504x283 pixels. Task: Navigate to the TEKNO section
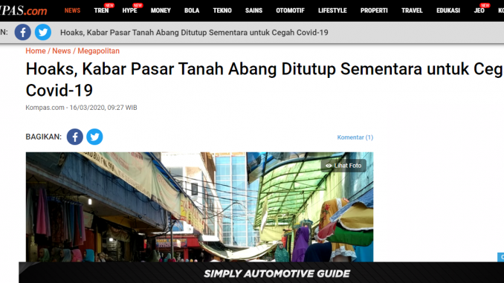[222, 10]
